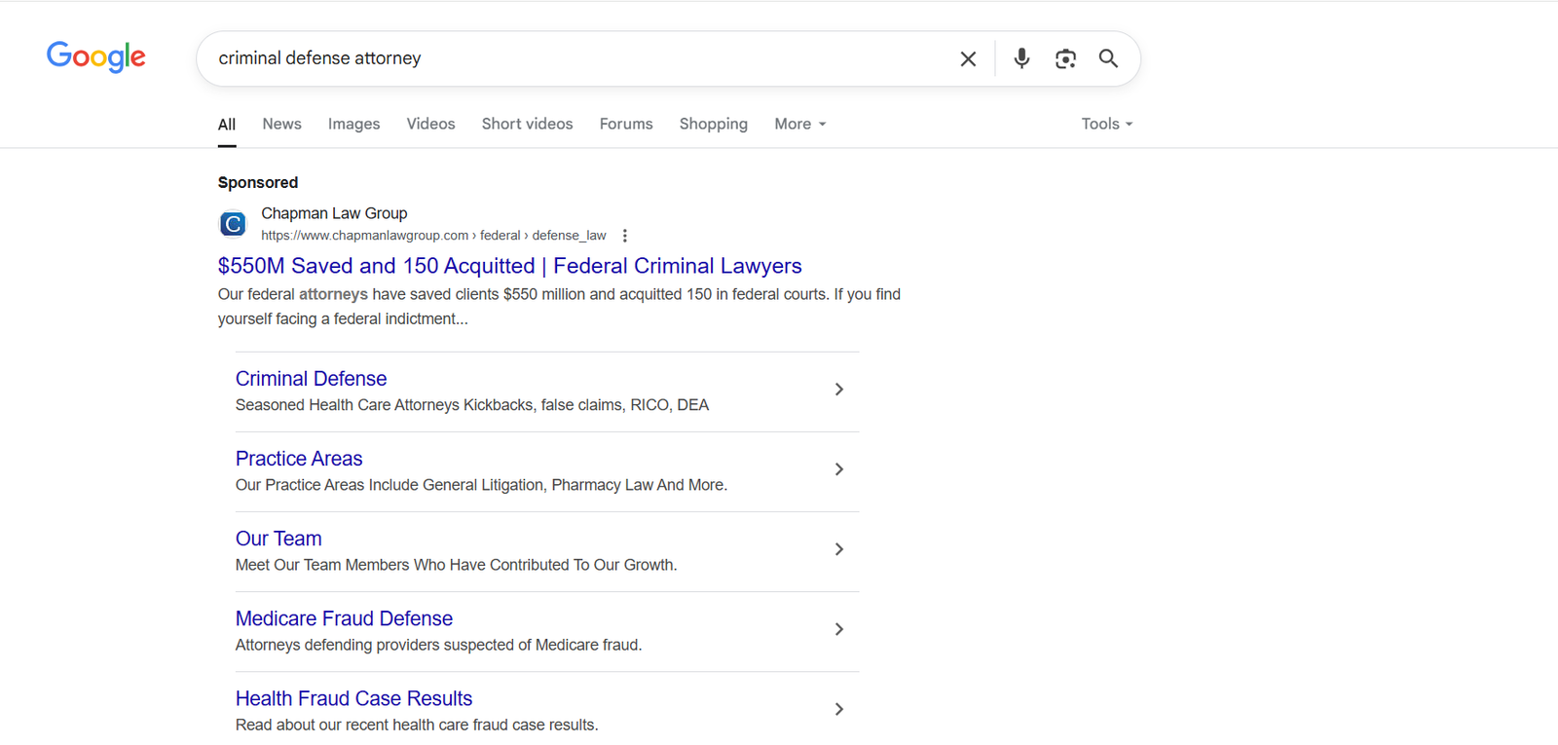The image size is (1558, 745).
Task: Open the Tools dropdown
Action: coord(1107,124)
